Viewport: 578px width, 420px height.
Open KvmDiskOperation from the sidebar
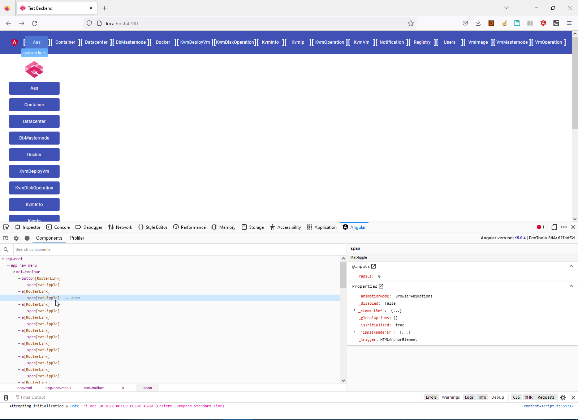(x=34, y=188)
